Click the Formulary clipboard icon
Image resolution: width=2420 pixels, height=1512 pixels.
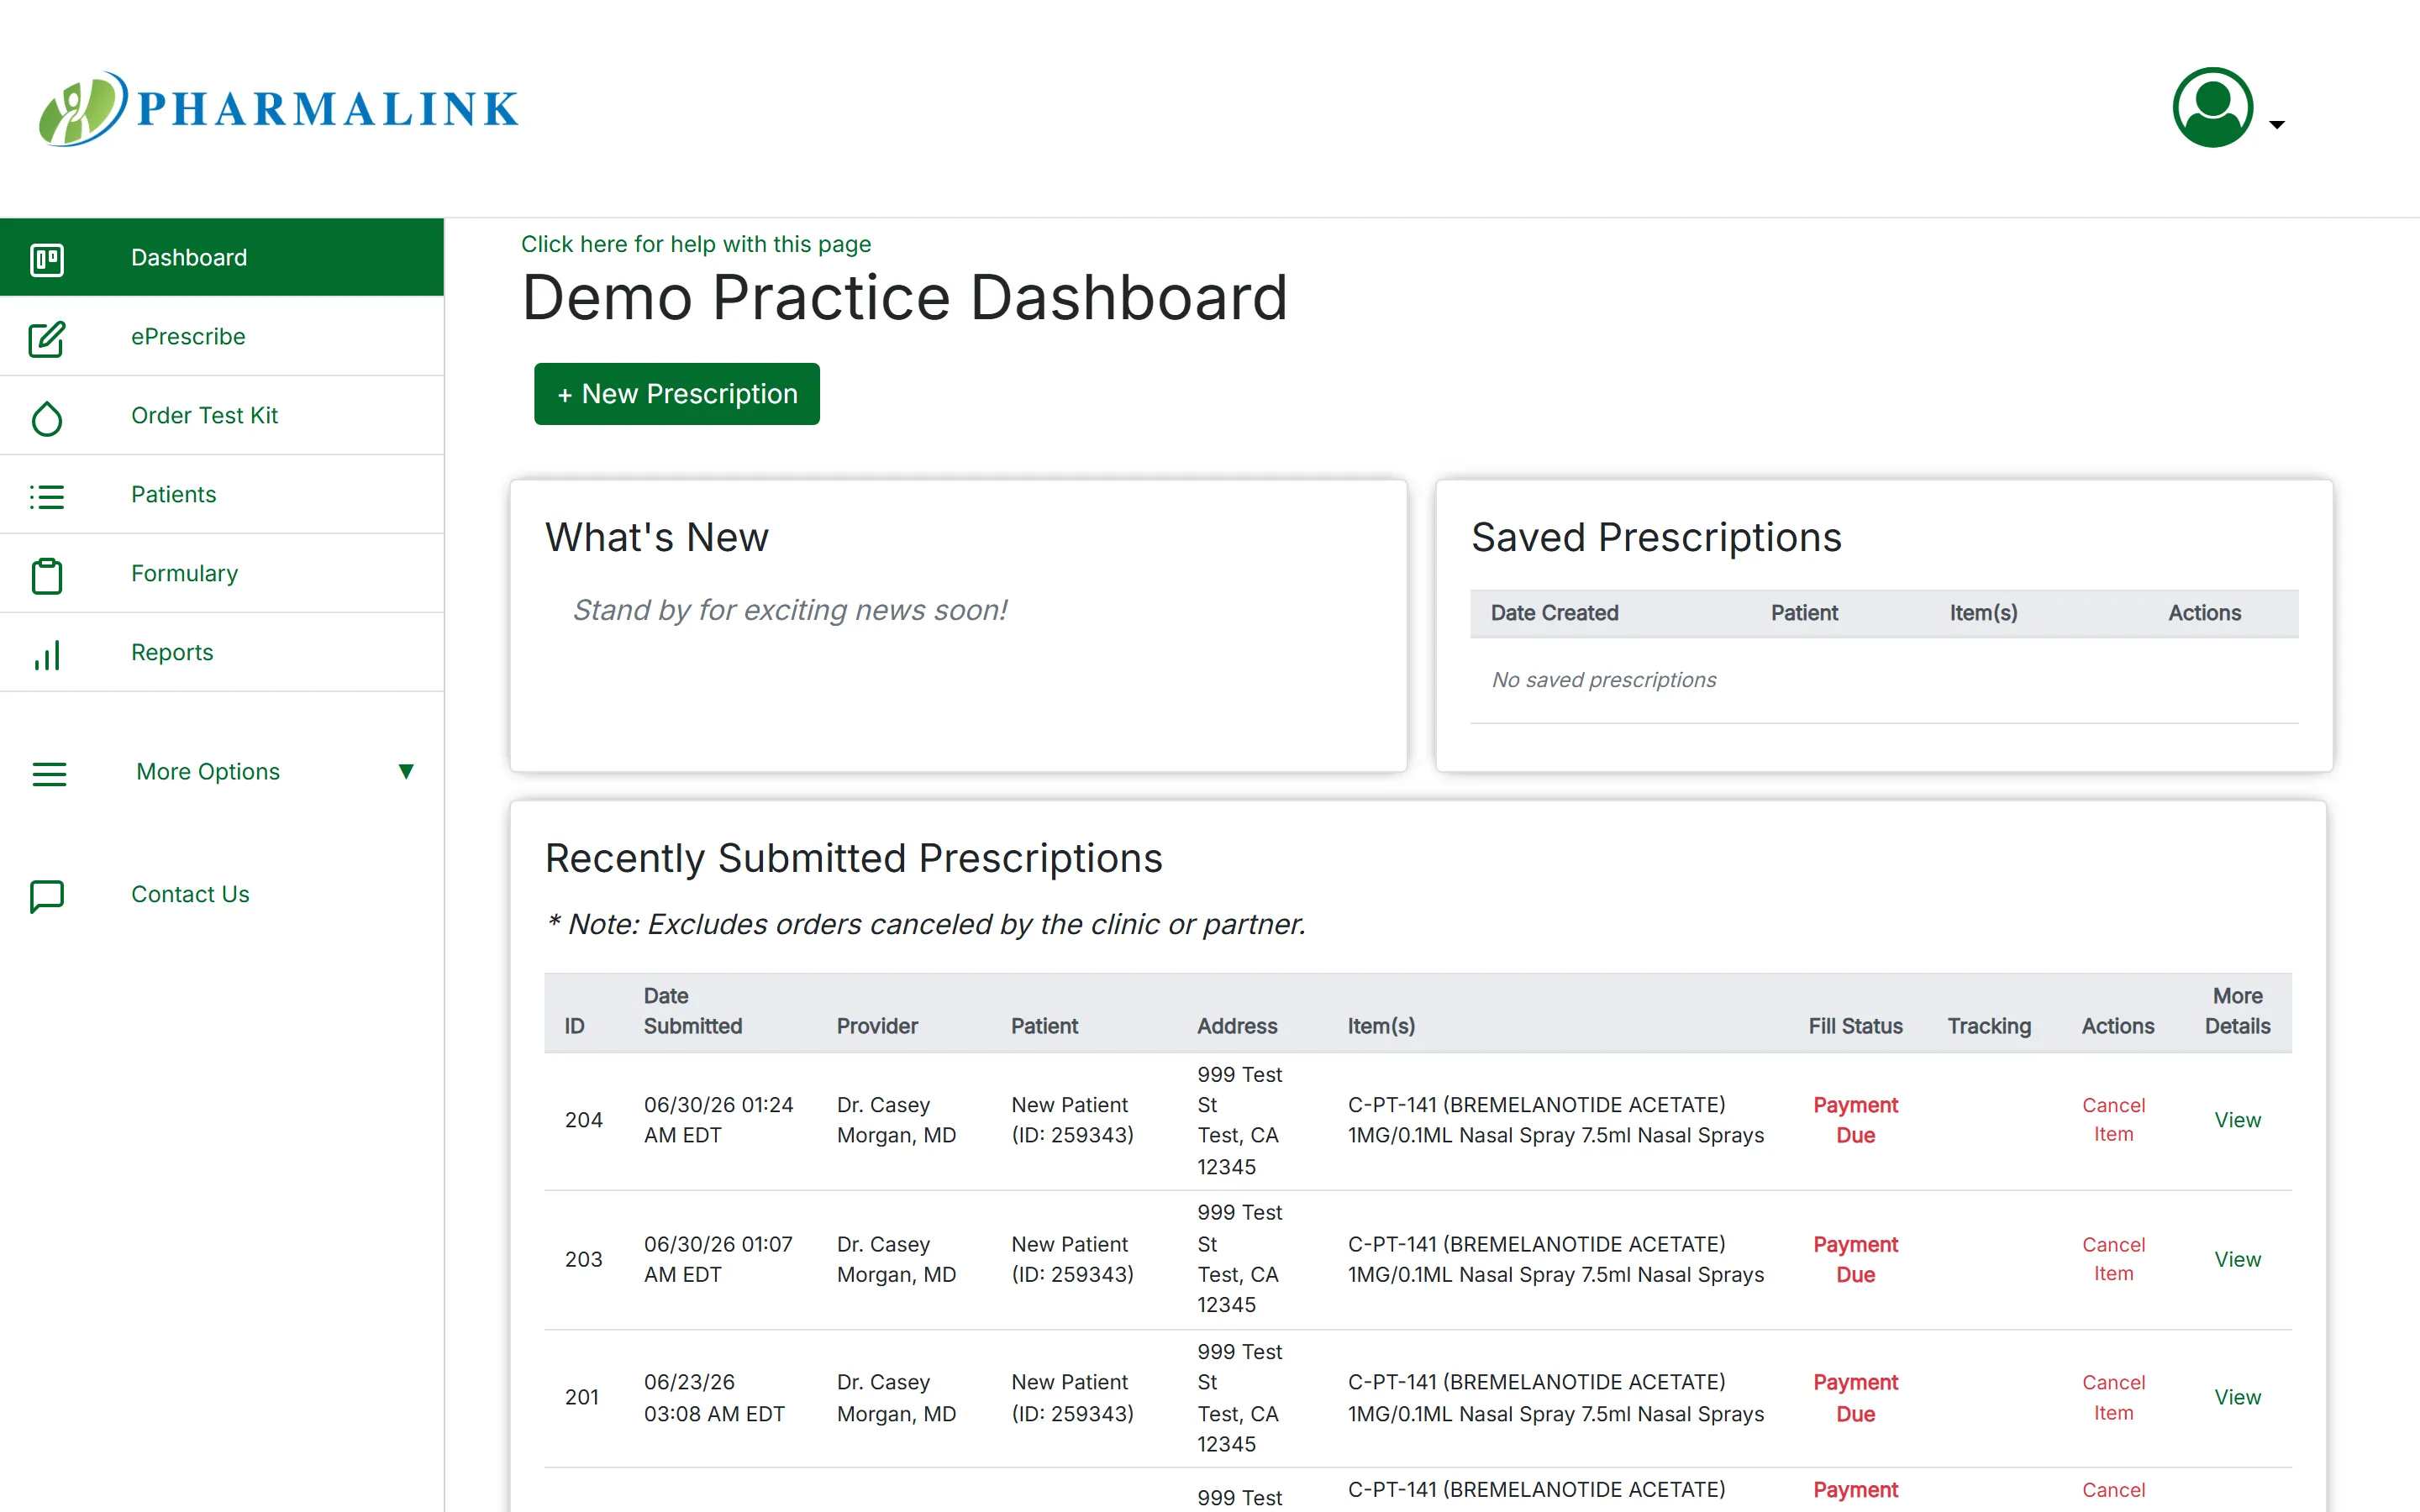(47, 575)
